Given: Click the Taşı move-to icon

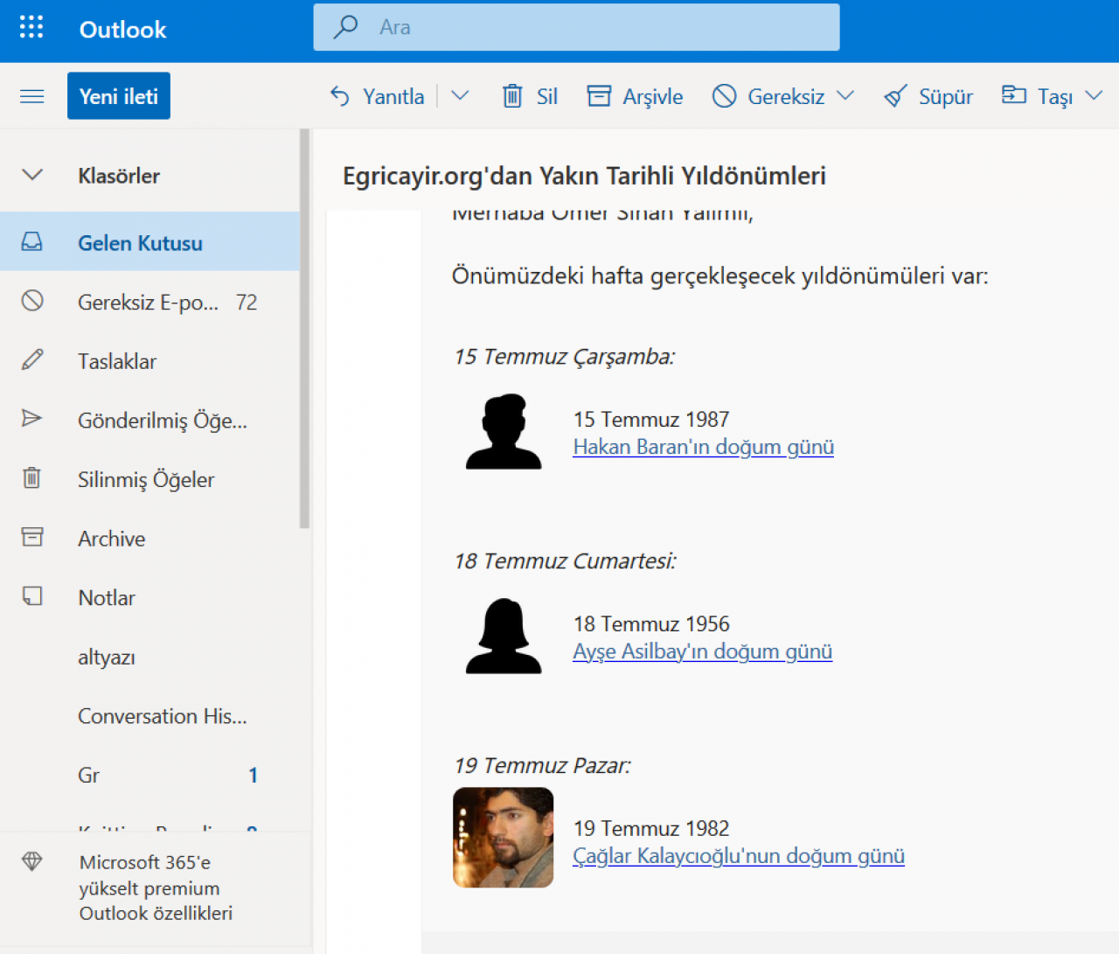Looking at the screenshot, I should point(1013,95).
